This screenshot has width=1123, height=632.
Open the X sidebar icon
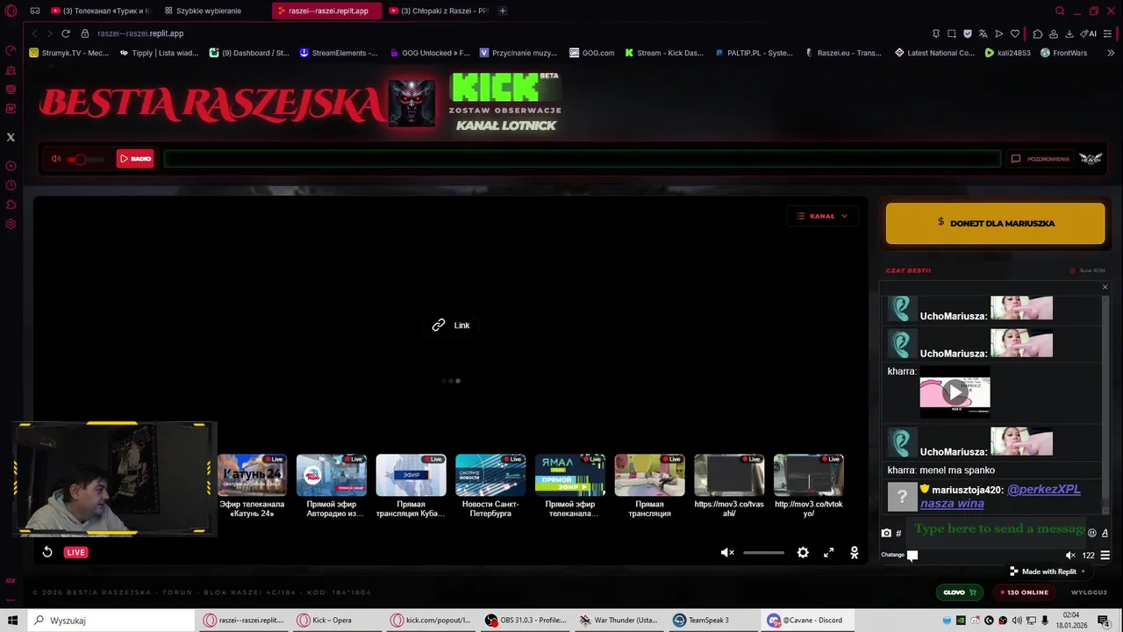tap(11, 138)
